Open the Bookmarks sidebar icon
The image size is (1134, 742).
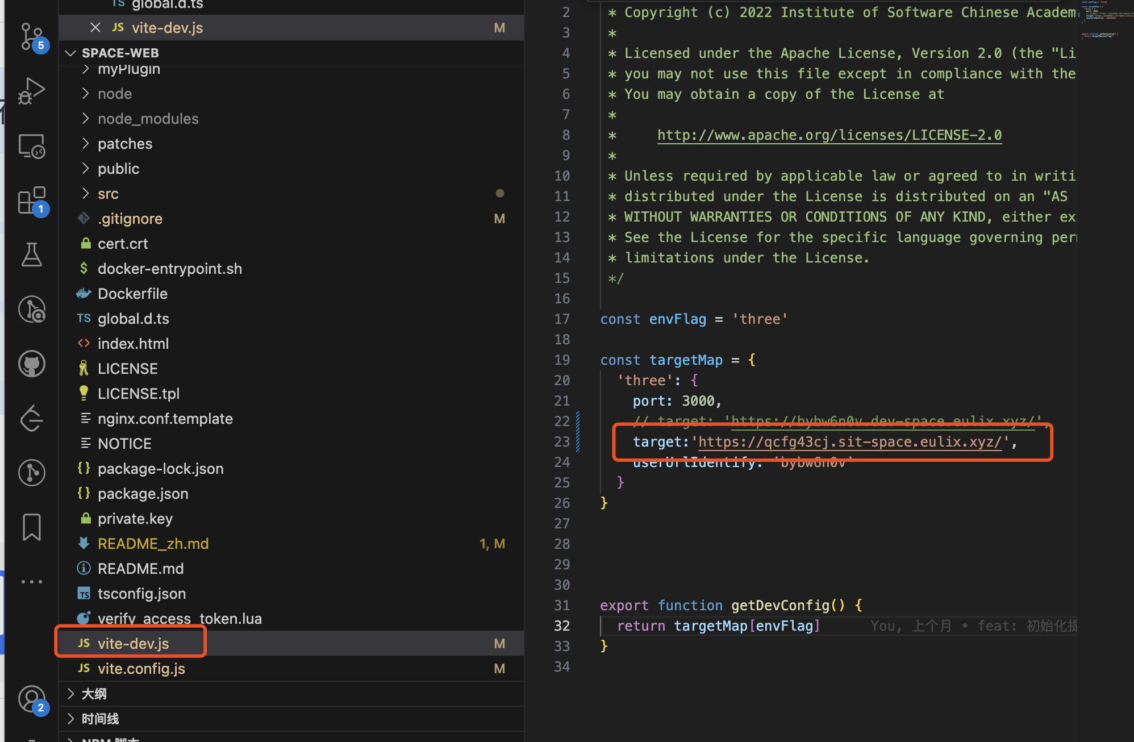point(31,527)
